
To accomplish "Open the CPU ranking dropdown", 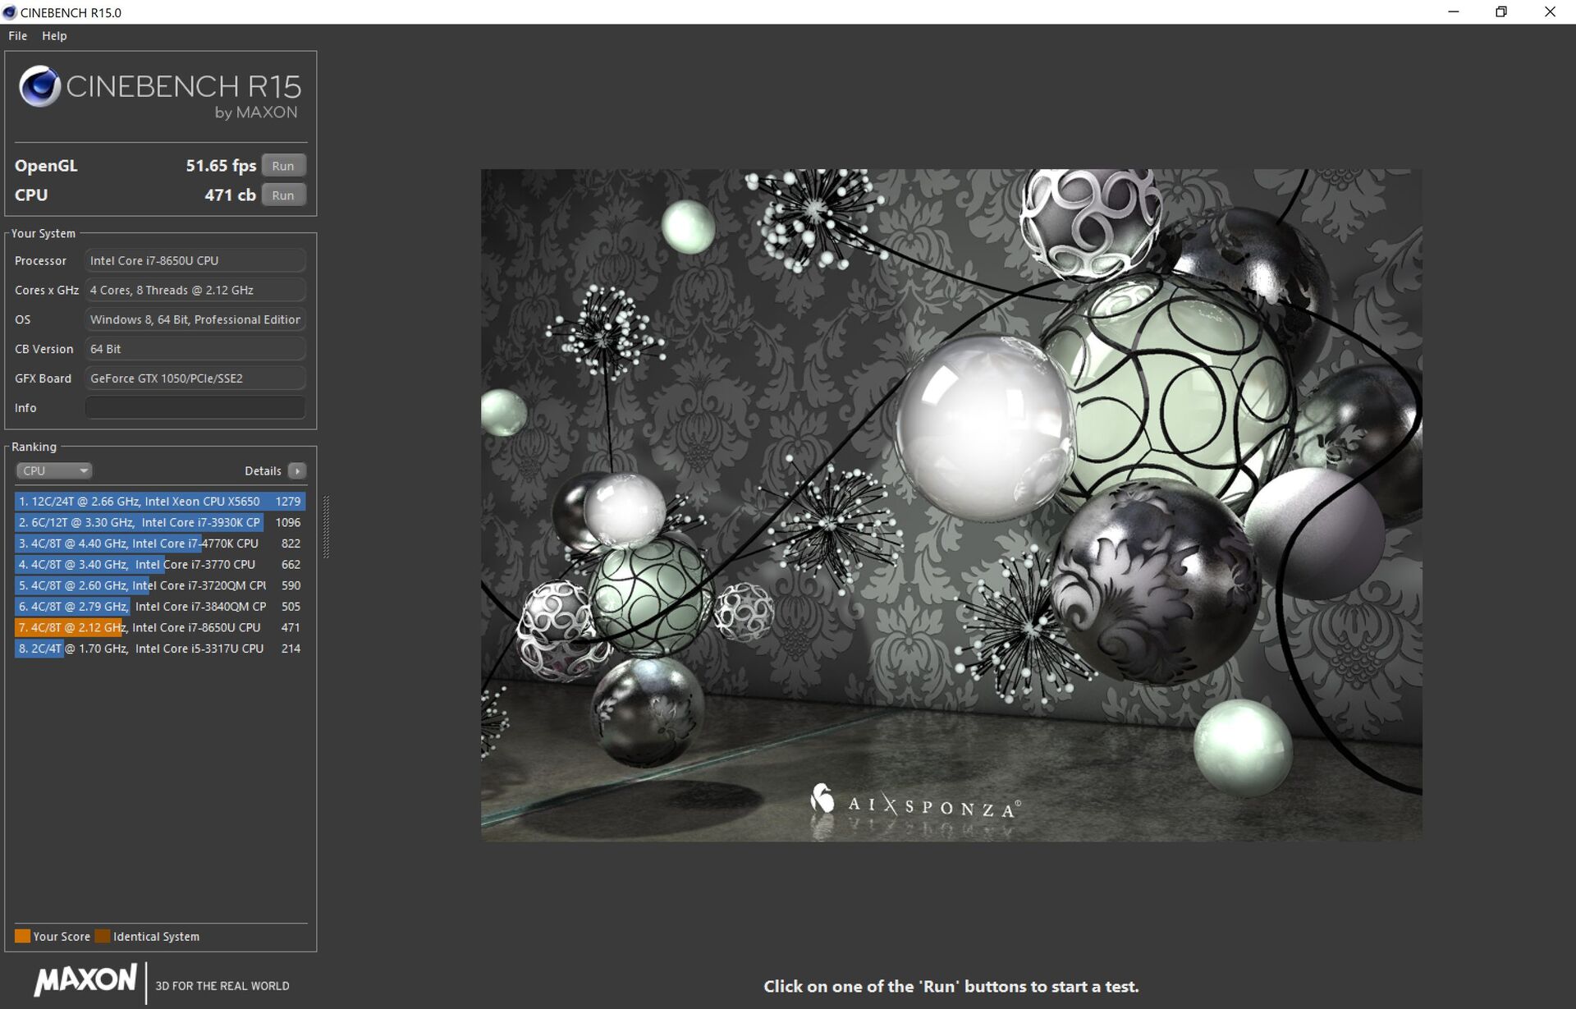I will (53, 470).
